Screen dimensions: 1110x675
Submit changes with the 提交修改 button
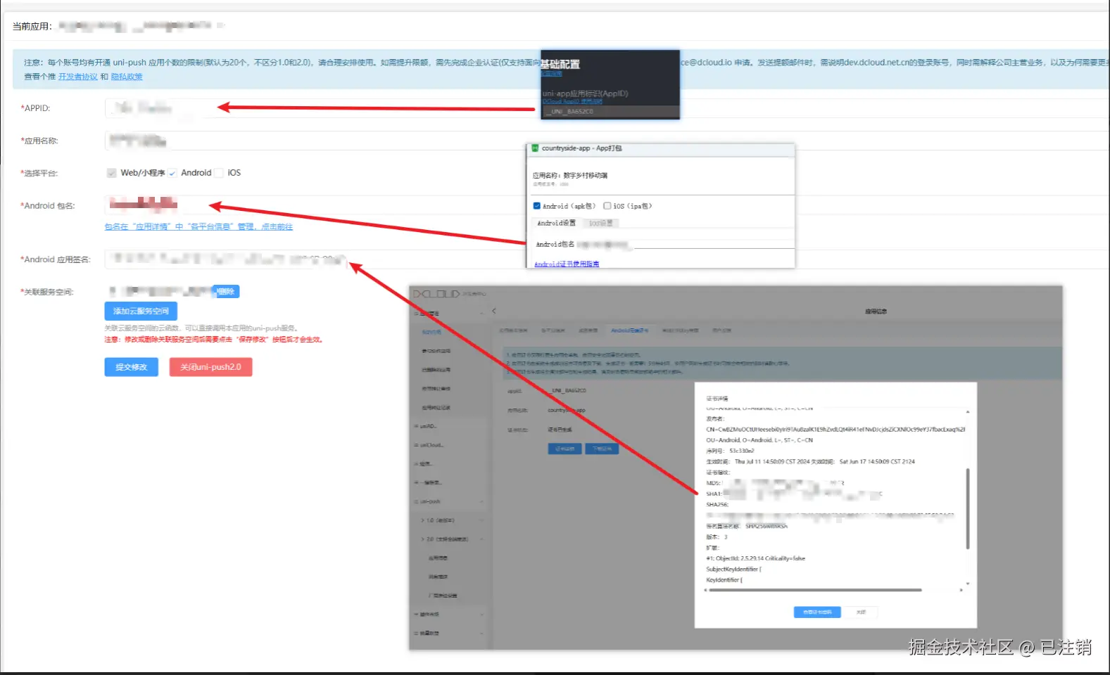click(x=132, y=367)
